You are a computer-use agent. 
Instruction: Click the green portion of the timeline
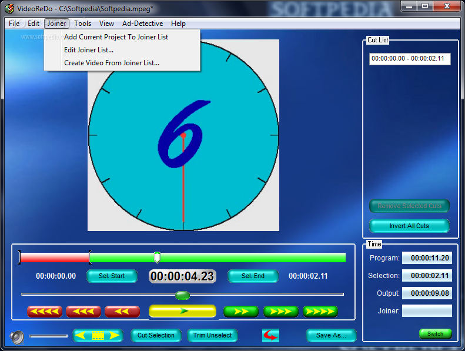point(218,258)
